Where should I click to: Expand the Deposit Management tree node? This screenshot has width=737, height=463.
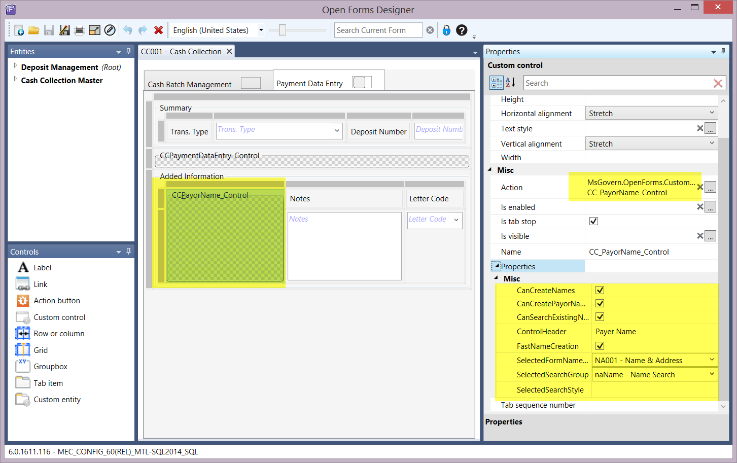(15, 66)
